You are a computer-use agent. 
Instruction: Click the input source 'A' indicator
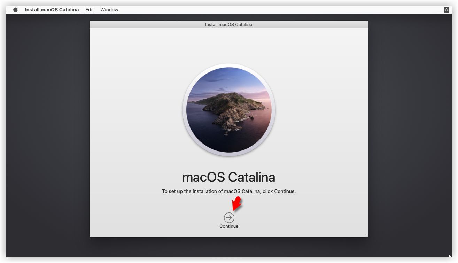click(446, 10)
